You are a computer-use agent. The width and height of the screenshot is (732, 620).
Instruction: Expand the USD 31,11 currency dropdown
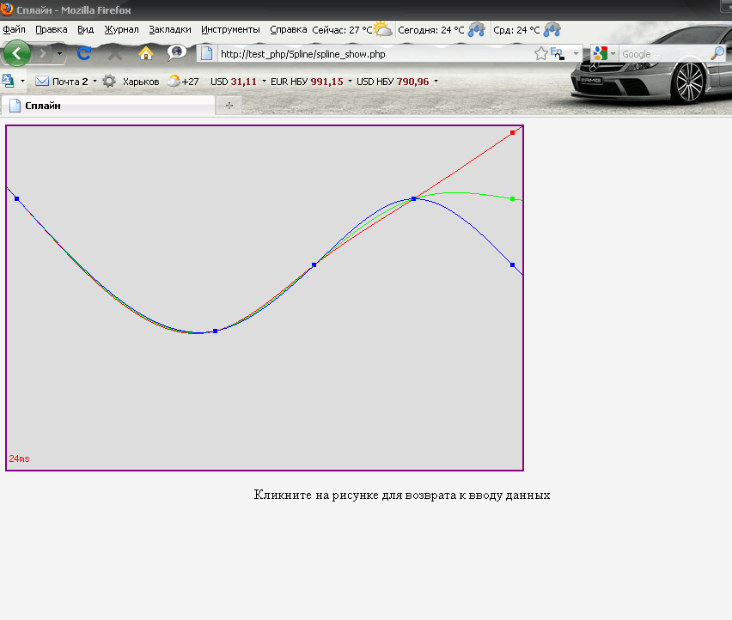point(264,82)
